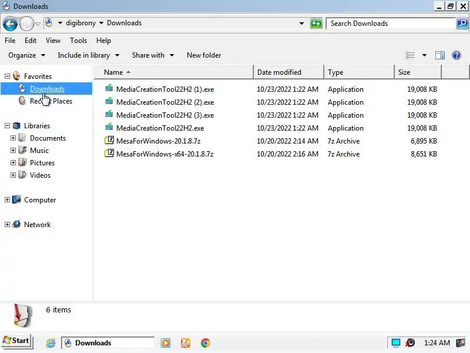Open the File menu
This screenshot has width=470, height=353.
[x=10, y=41]
